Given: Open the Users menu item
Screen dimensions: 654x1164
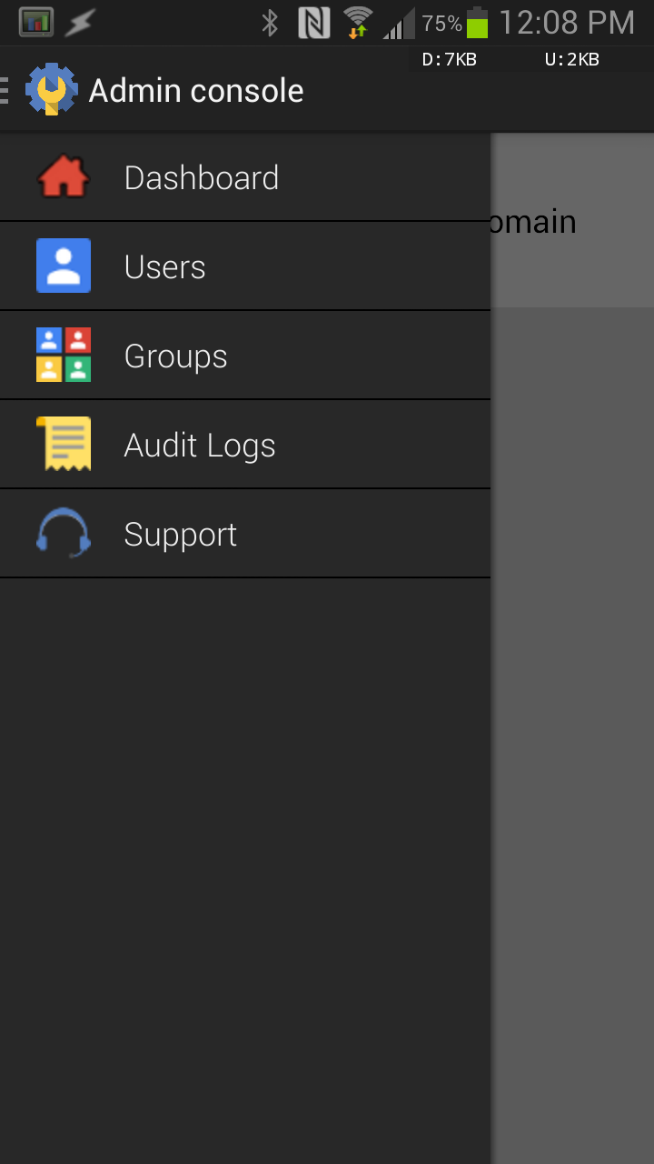Looking at the screenshot, I should point(245,266).
